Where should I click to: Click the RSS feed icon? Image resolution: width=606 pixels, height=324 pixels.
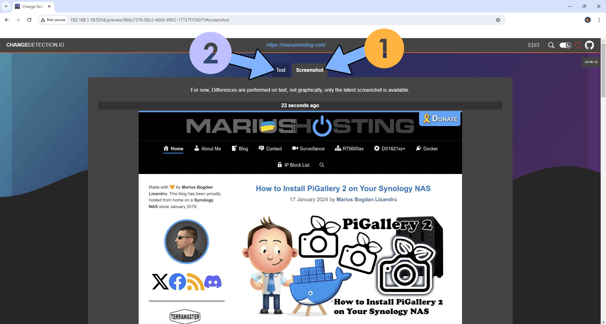point(195,282)
